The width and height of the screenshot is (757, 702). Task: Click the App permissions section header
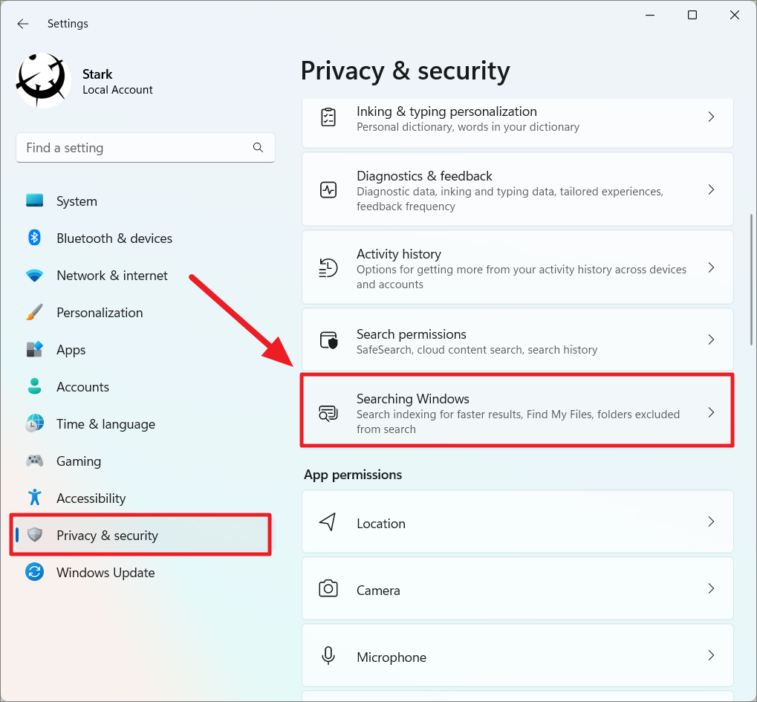[x=353, y=475]
